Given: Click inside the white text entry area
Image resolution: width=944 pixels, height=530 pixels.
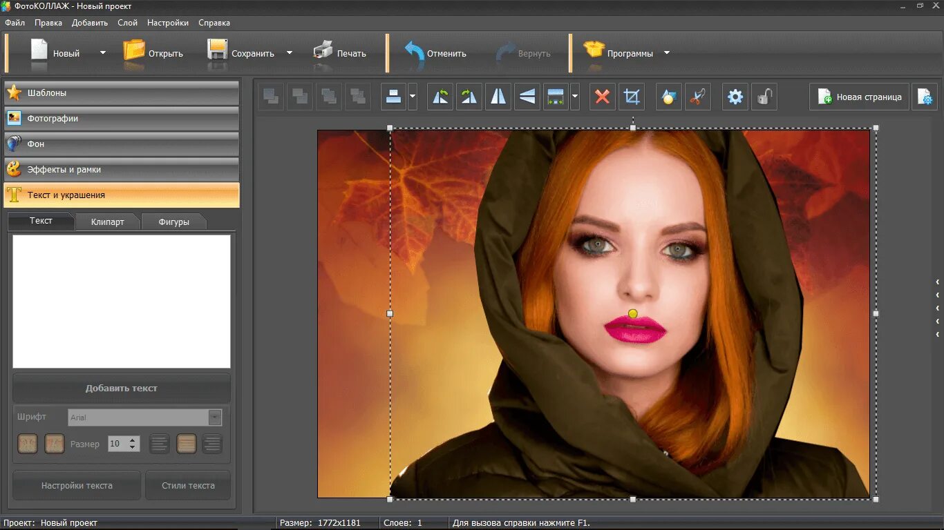Looking at the screenshot, I should point(122,301).
